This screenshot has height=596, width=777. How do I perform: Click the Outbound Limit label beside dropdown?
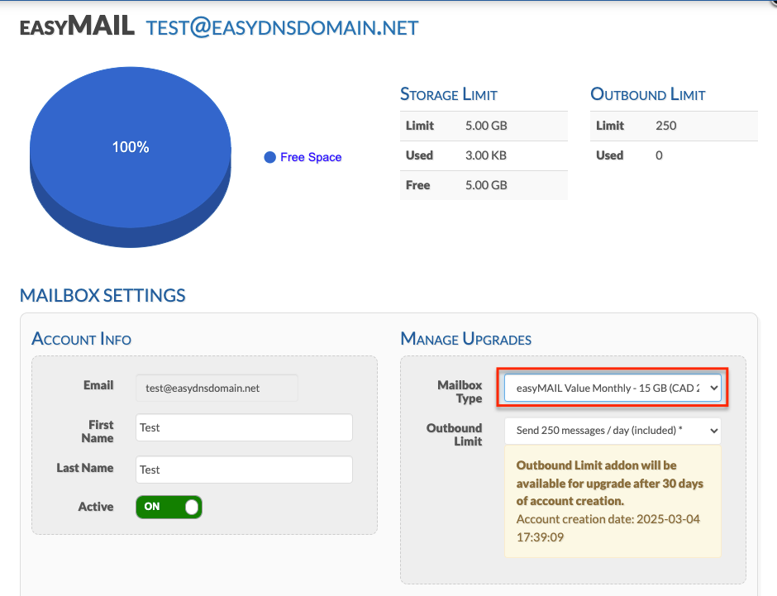point(454,435)
